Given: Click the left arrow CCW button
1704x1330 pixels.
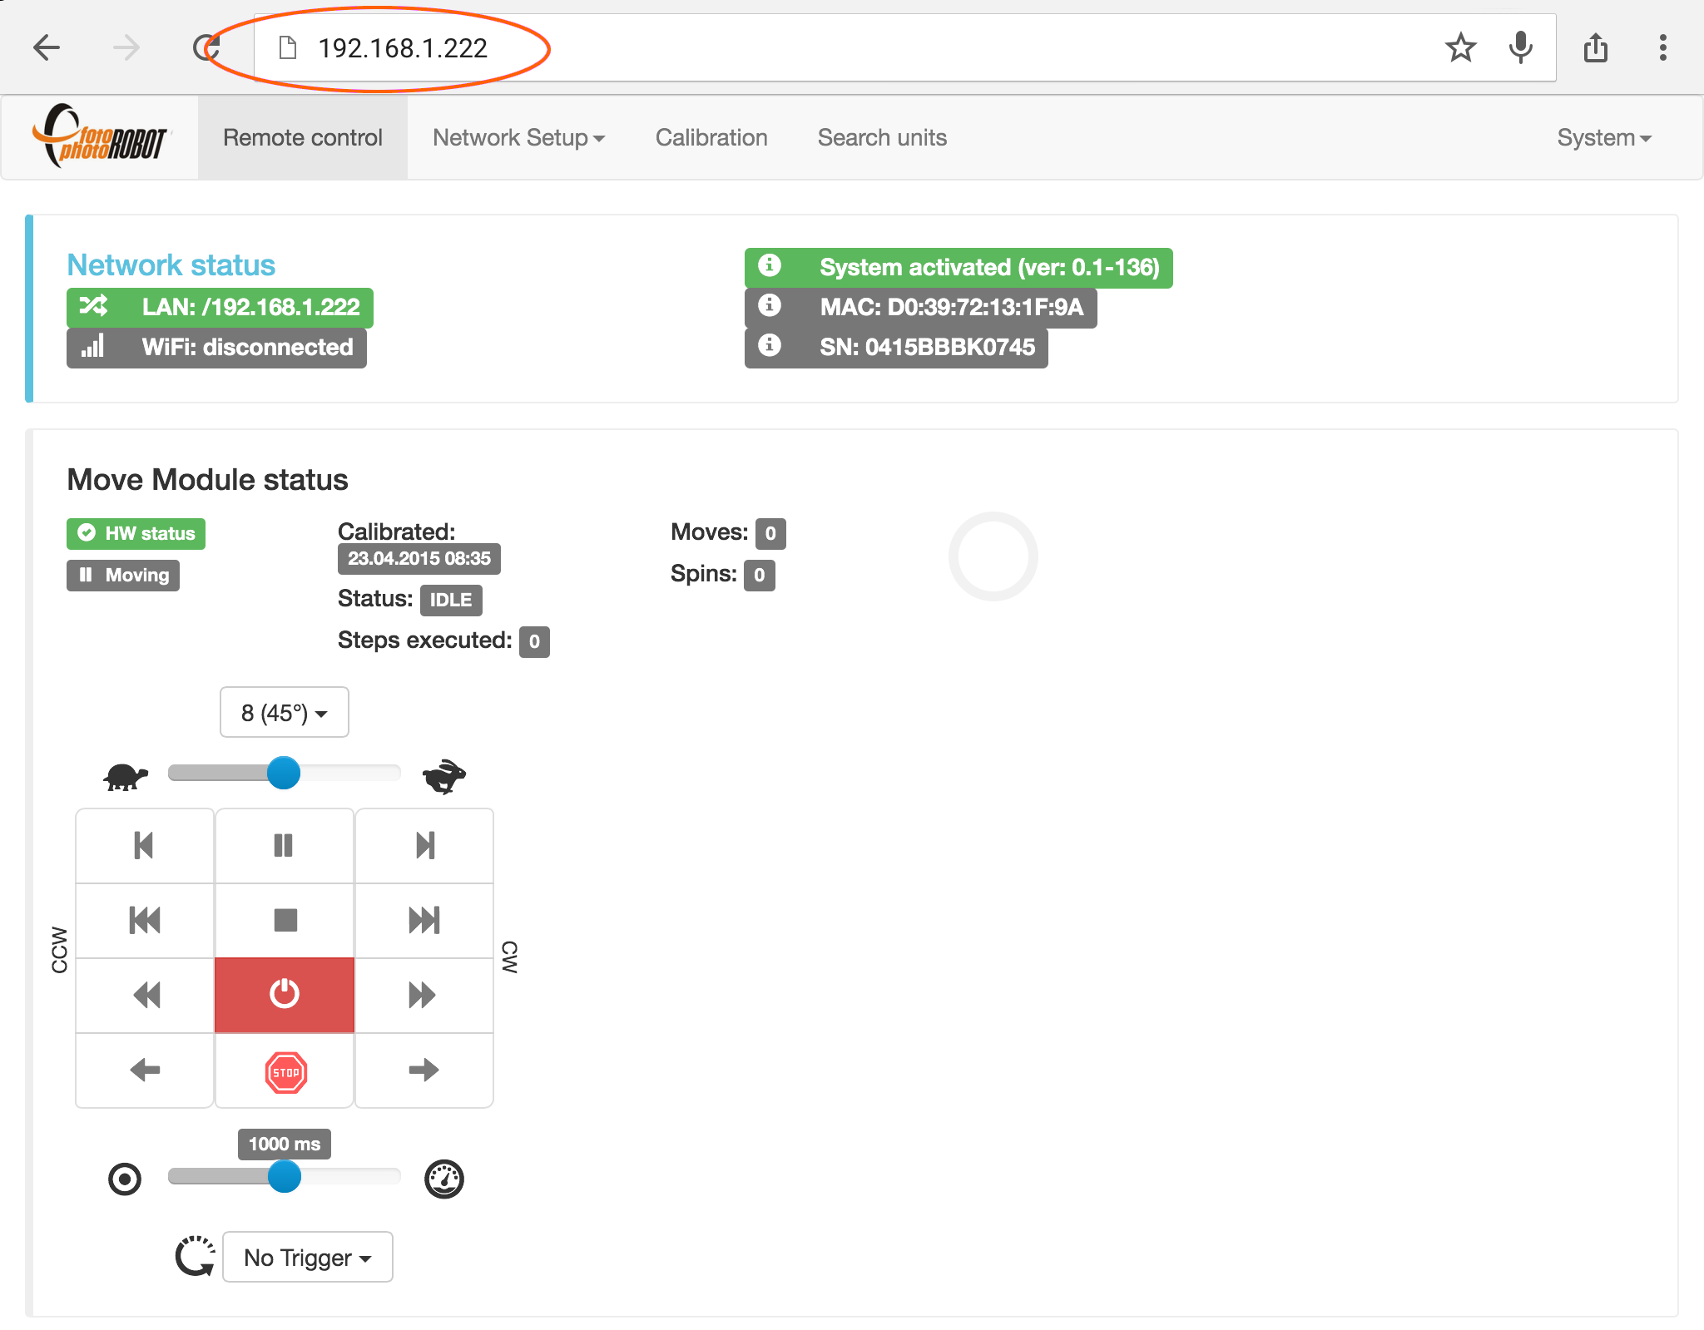Looking at the screenshot, I should click(145, 1070).
